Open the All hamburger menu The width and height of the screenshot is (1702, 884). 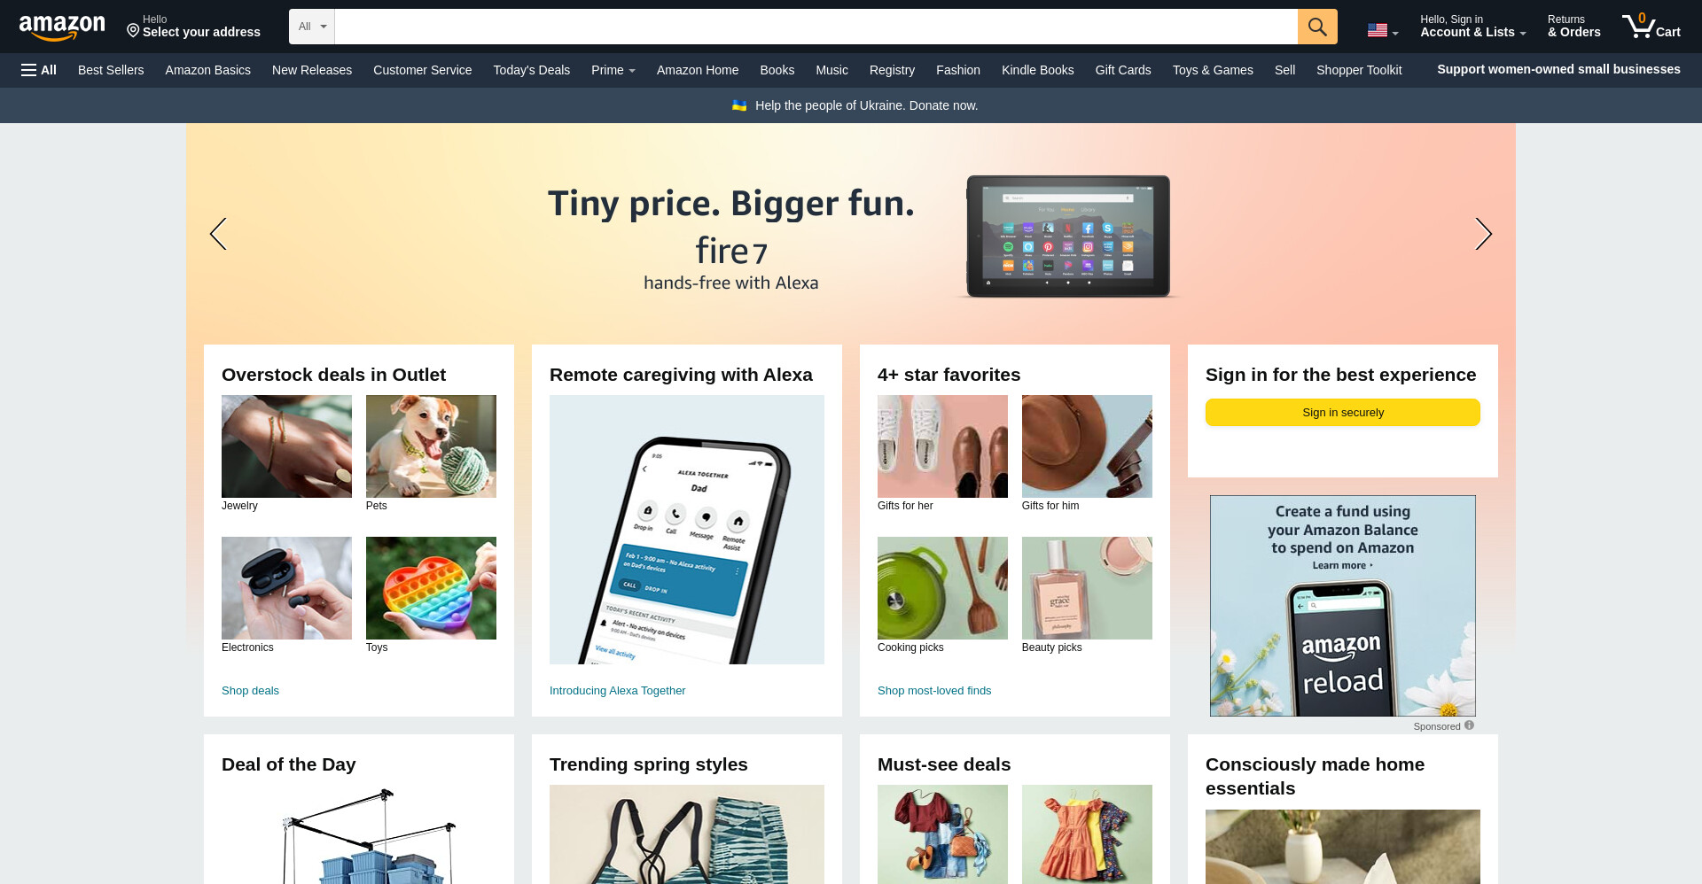(39, 70)
